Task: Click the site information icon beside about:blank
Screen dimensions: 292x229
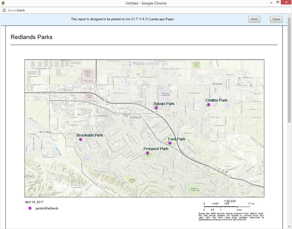Action: coord(4,10)
